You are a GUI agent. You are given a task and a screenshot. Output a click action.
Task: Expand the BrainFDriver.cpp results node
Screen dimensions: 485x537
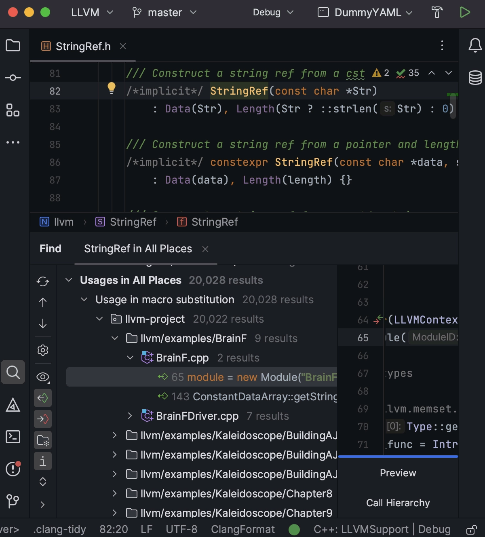click(x=130, y=416)
